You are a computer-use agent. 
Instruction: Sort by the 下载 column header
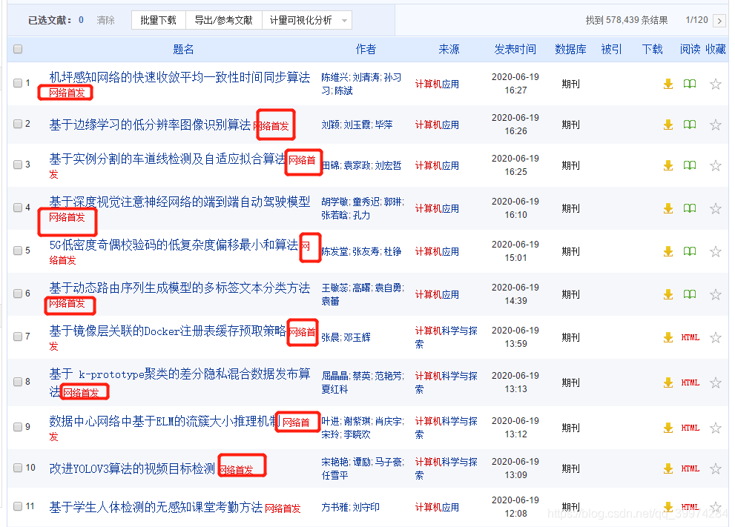click(652, 49)
